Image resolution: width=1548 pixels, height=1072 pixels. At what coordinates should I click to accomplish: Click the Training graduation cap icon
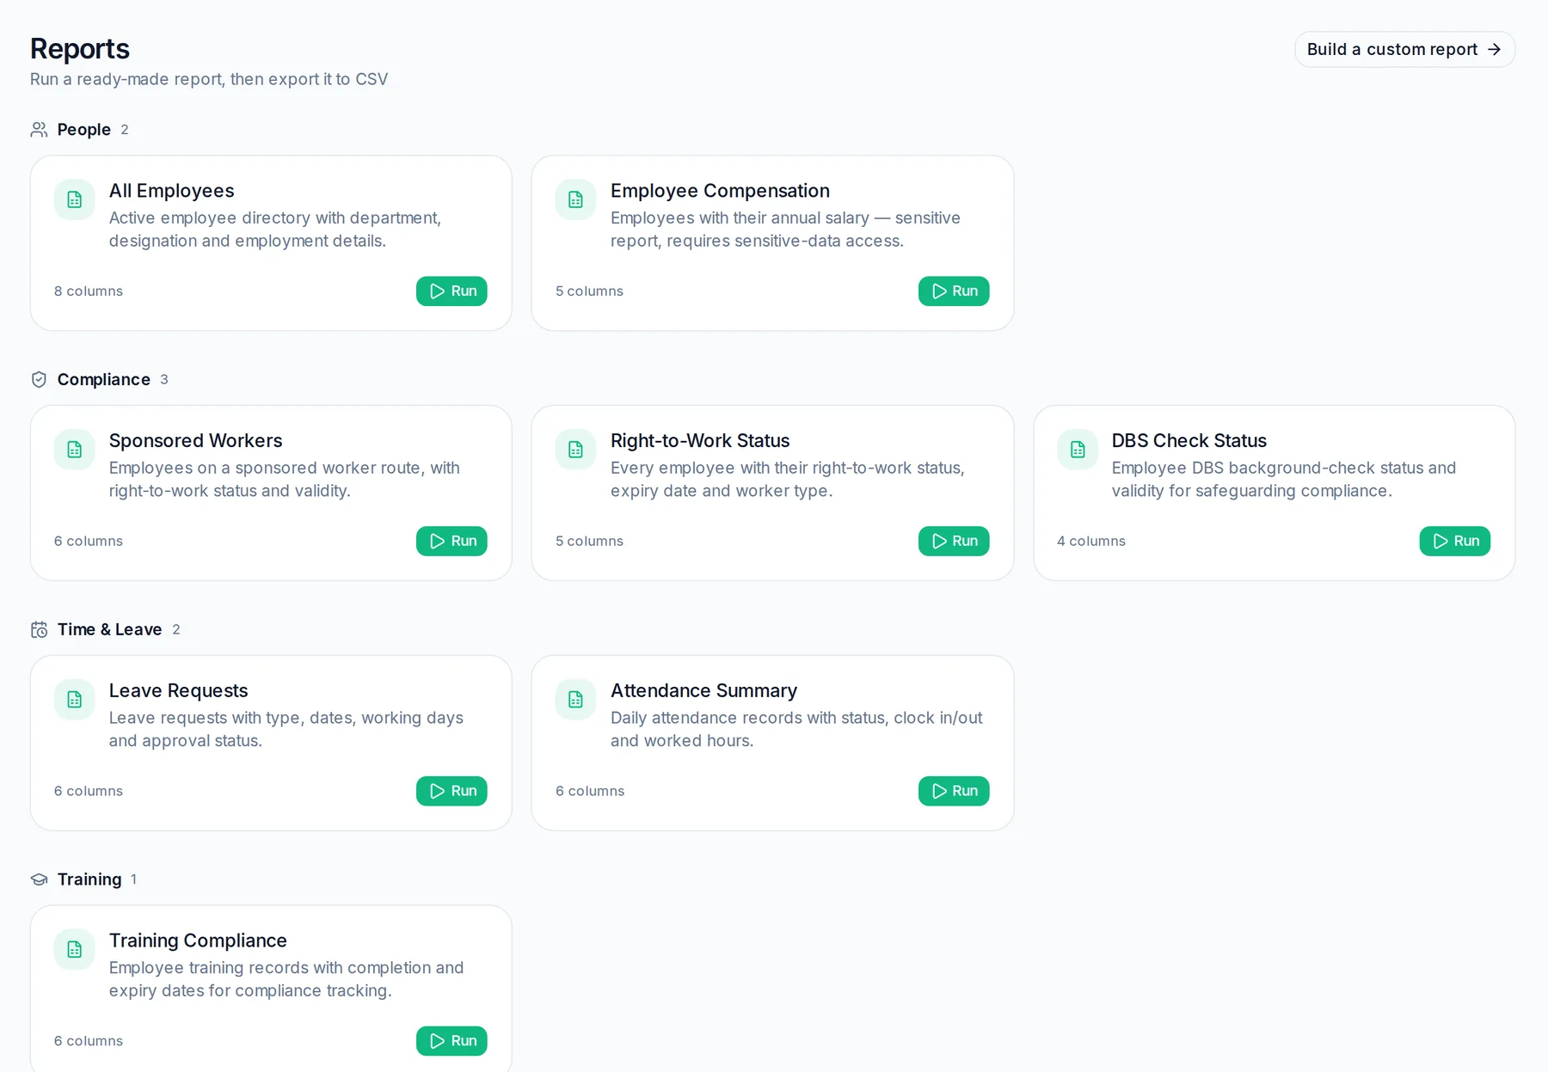(x=39, y=879)
